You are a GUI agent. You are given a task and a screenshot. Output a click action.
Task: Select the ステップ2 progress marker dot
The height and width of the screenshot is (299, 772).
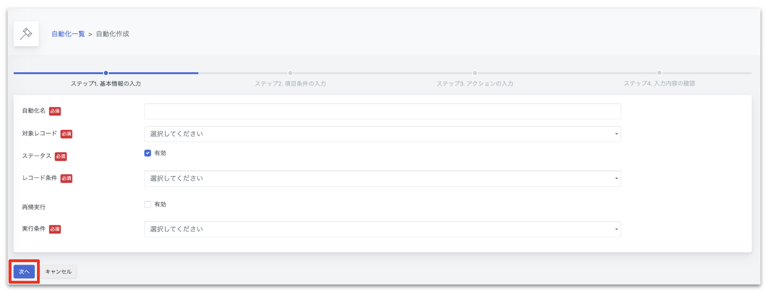[290, 73]
